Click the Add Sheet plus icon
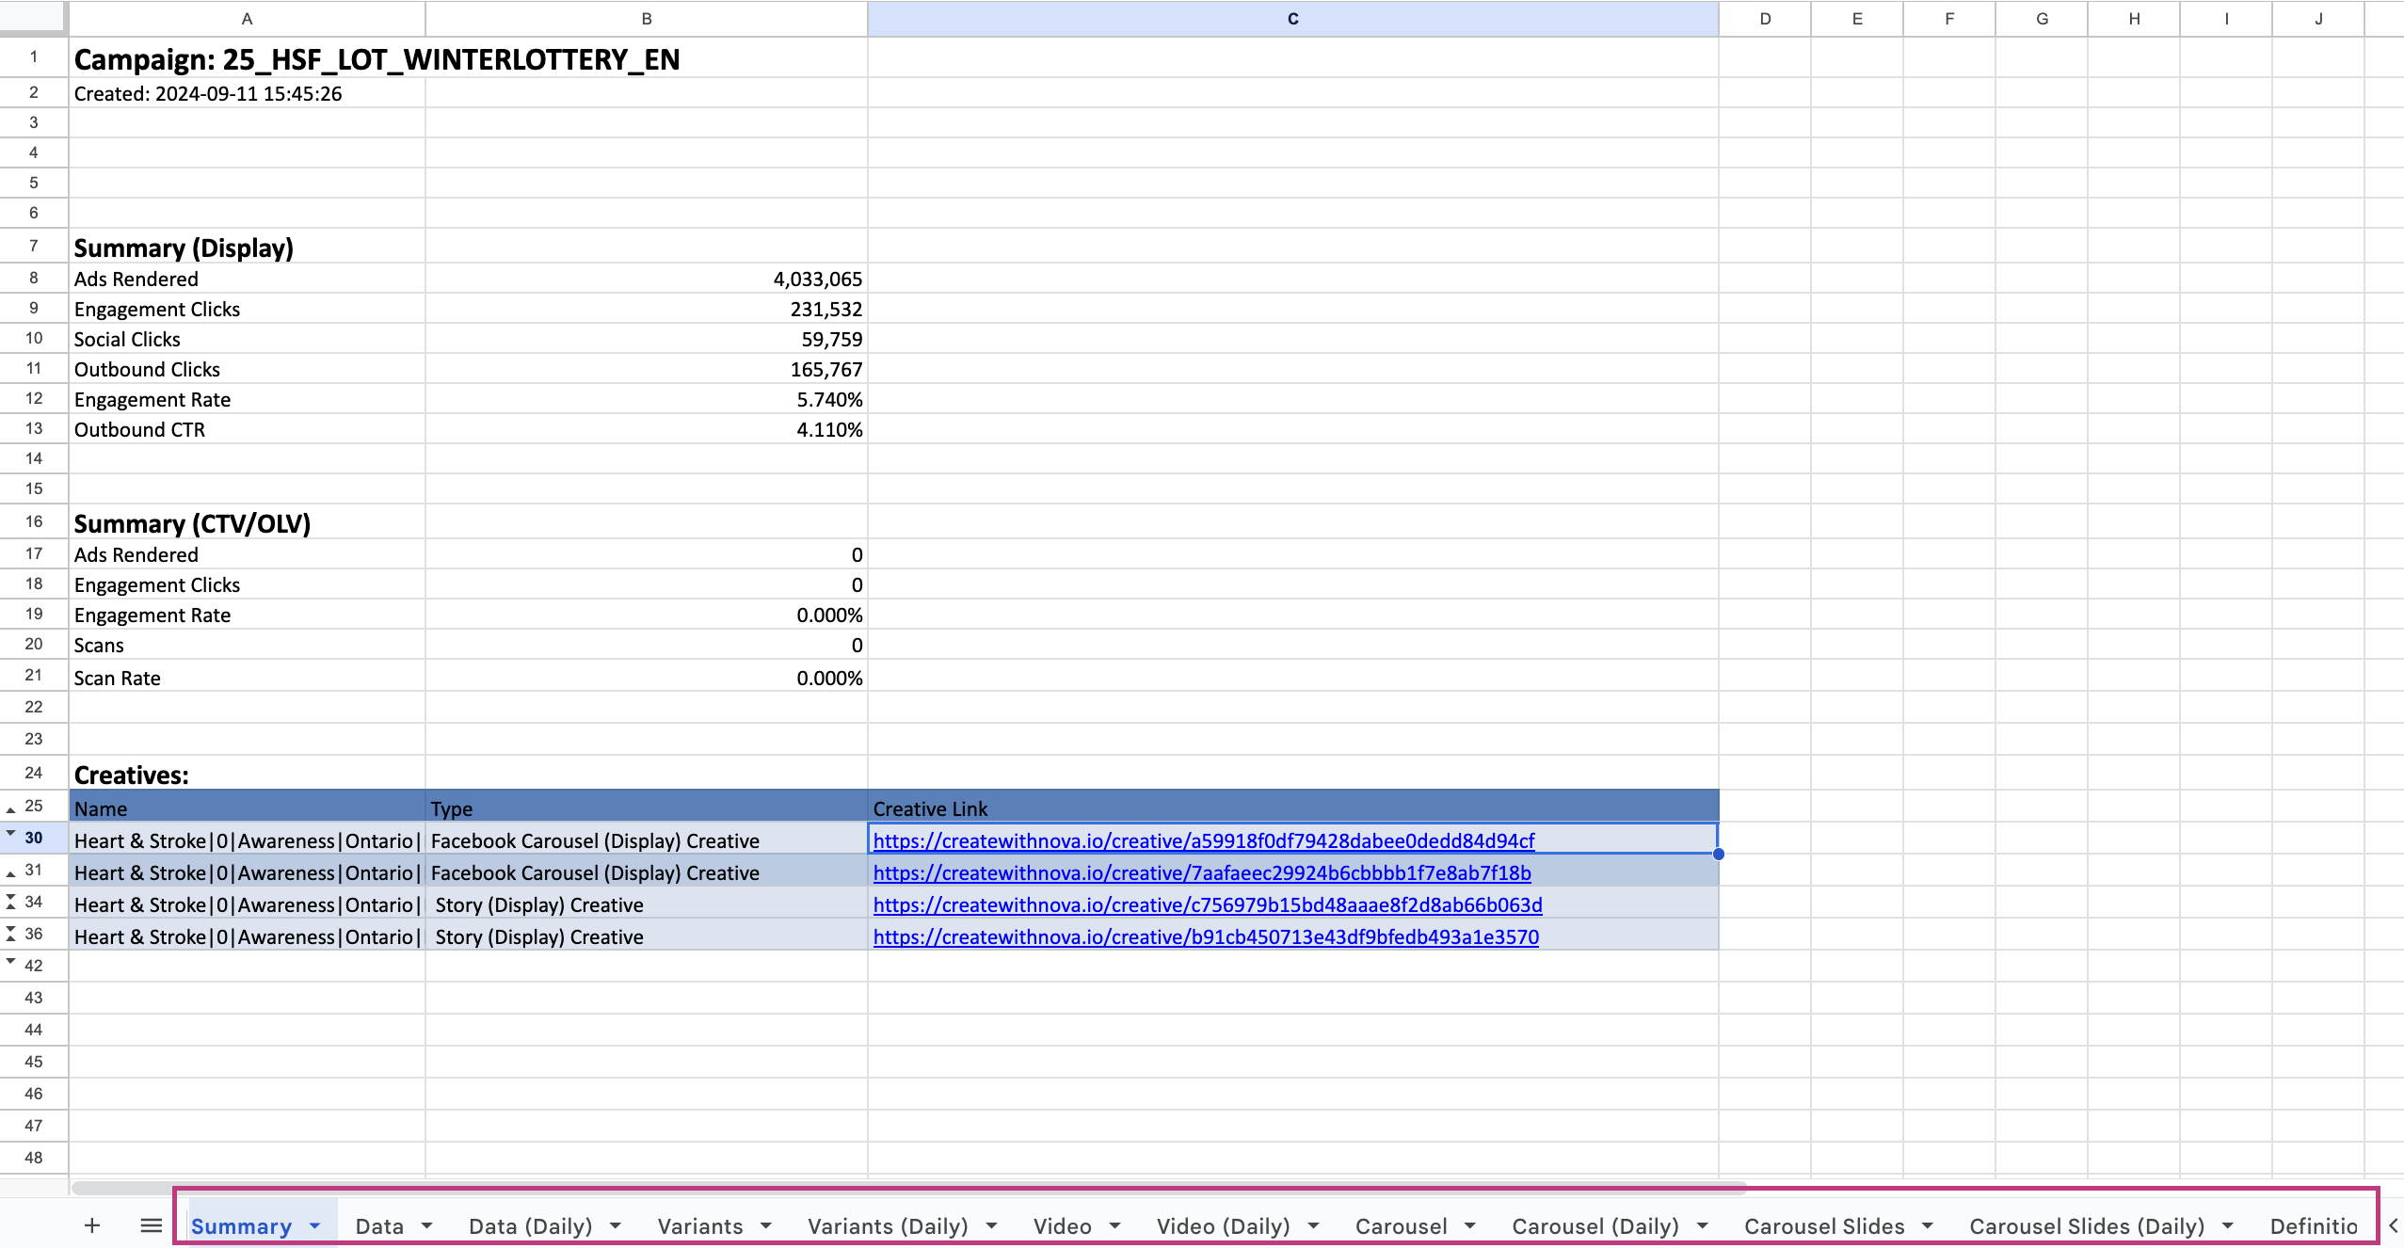 [x=91, y=1225]
